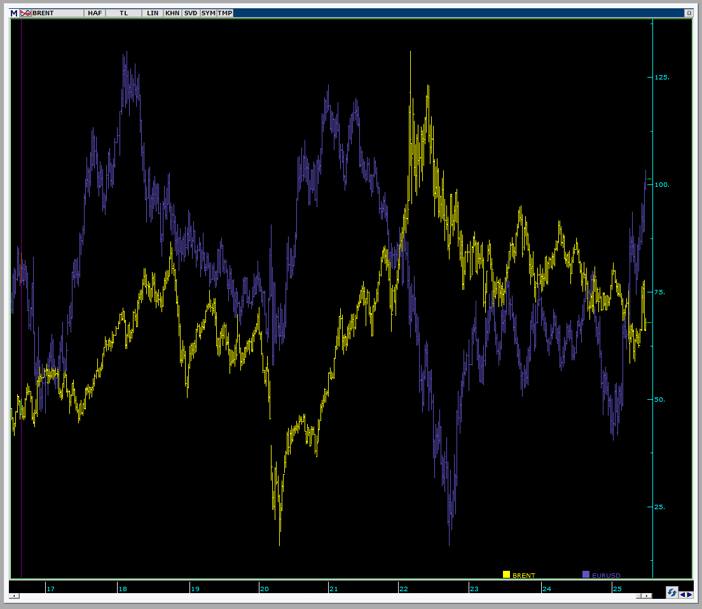Open the TL currency selector
This screenshot has width=702, height=609.
pyautogui.click(x=124, y=13)
